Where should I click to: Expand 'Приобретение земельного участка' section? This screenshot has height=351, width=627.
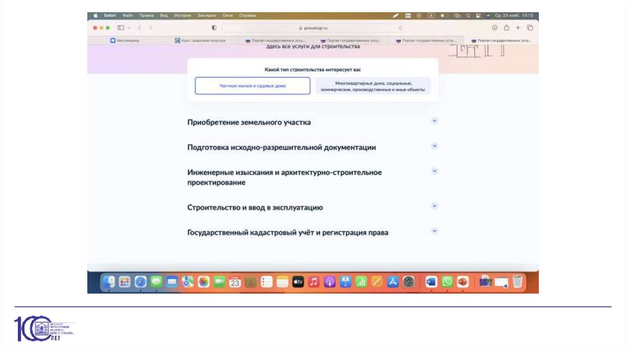click(x=434, y=121)
